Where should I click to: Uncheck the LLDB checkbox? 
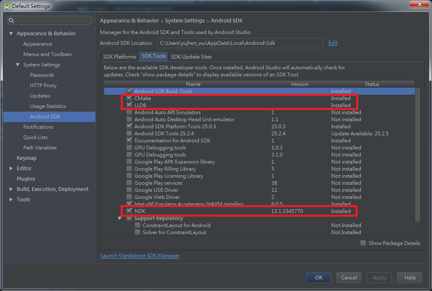tap(129, 105)
